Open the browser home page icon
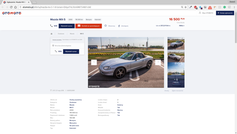The image size is (237, 134). click(15, 7)
